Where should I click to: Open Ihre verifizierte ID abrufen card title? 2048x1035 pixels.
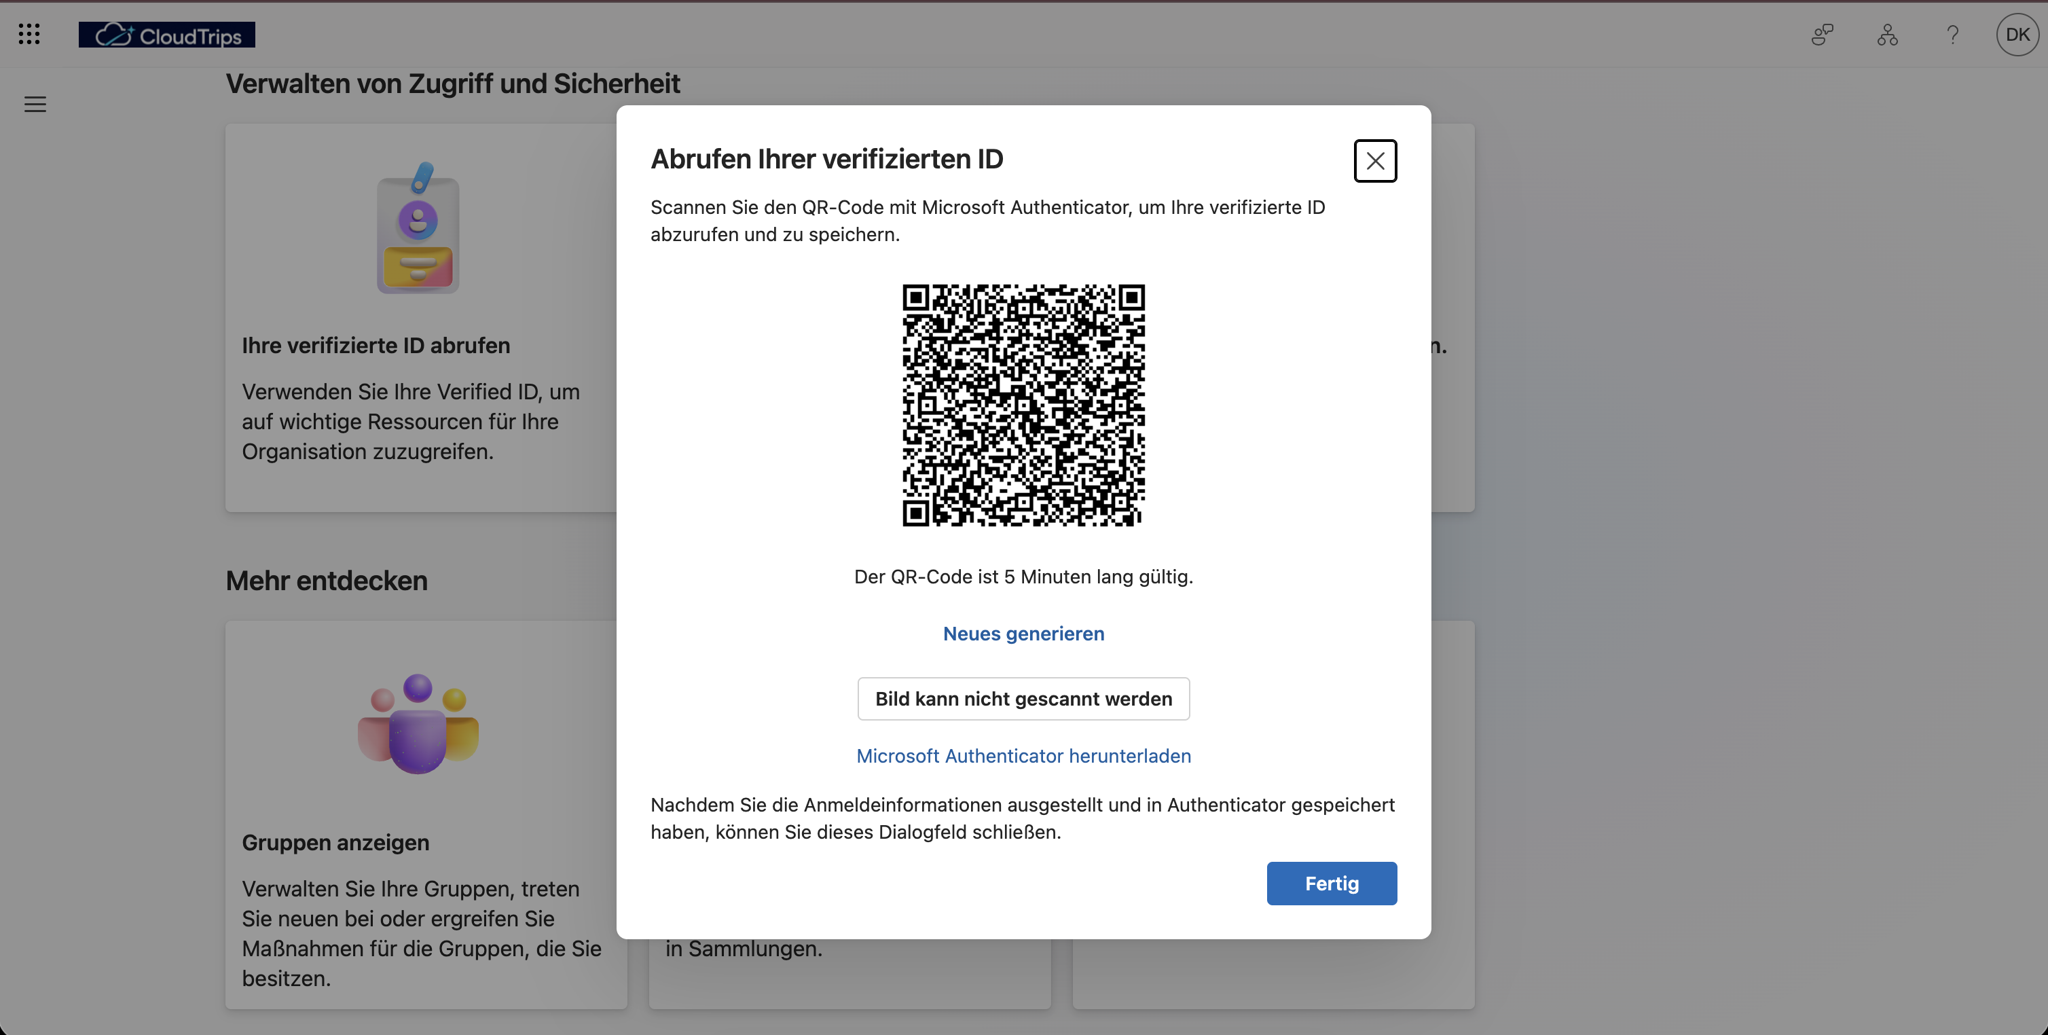376,346
